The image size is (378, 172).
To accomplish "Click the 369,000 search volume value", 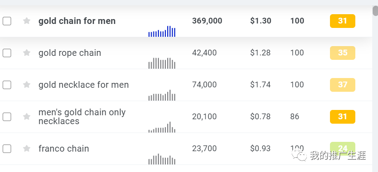I will (207, 21).
